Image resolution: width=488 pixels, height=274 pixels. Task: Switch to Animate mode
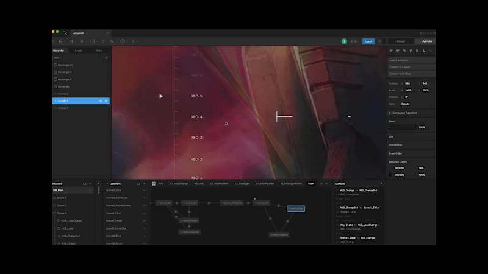click(426, 41)
